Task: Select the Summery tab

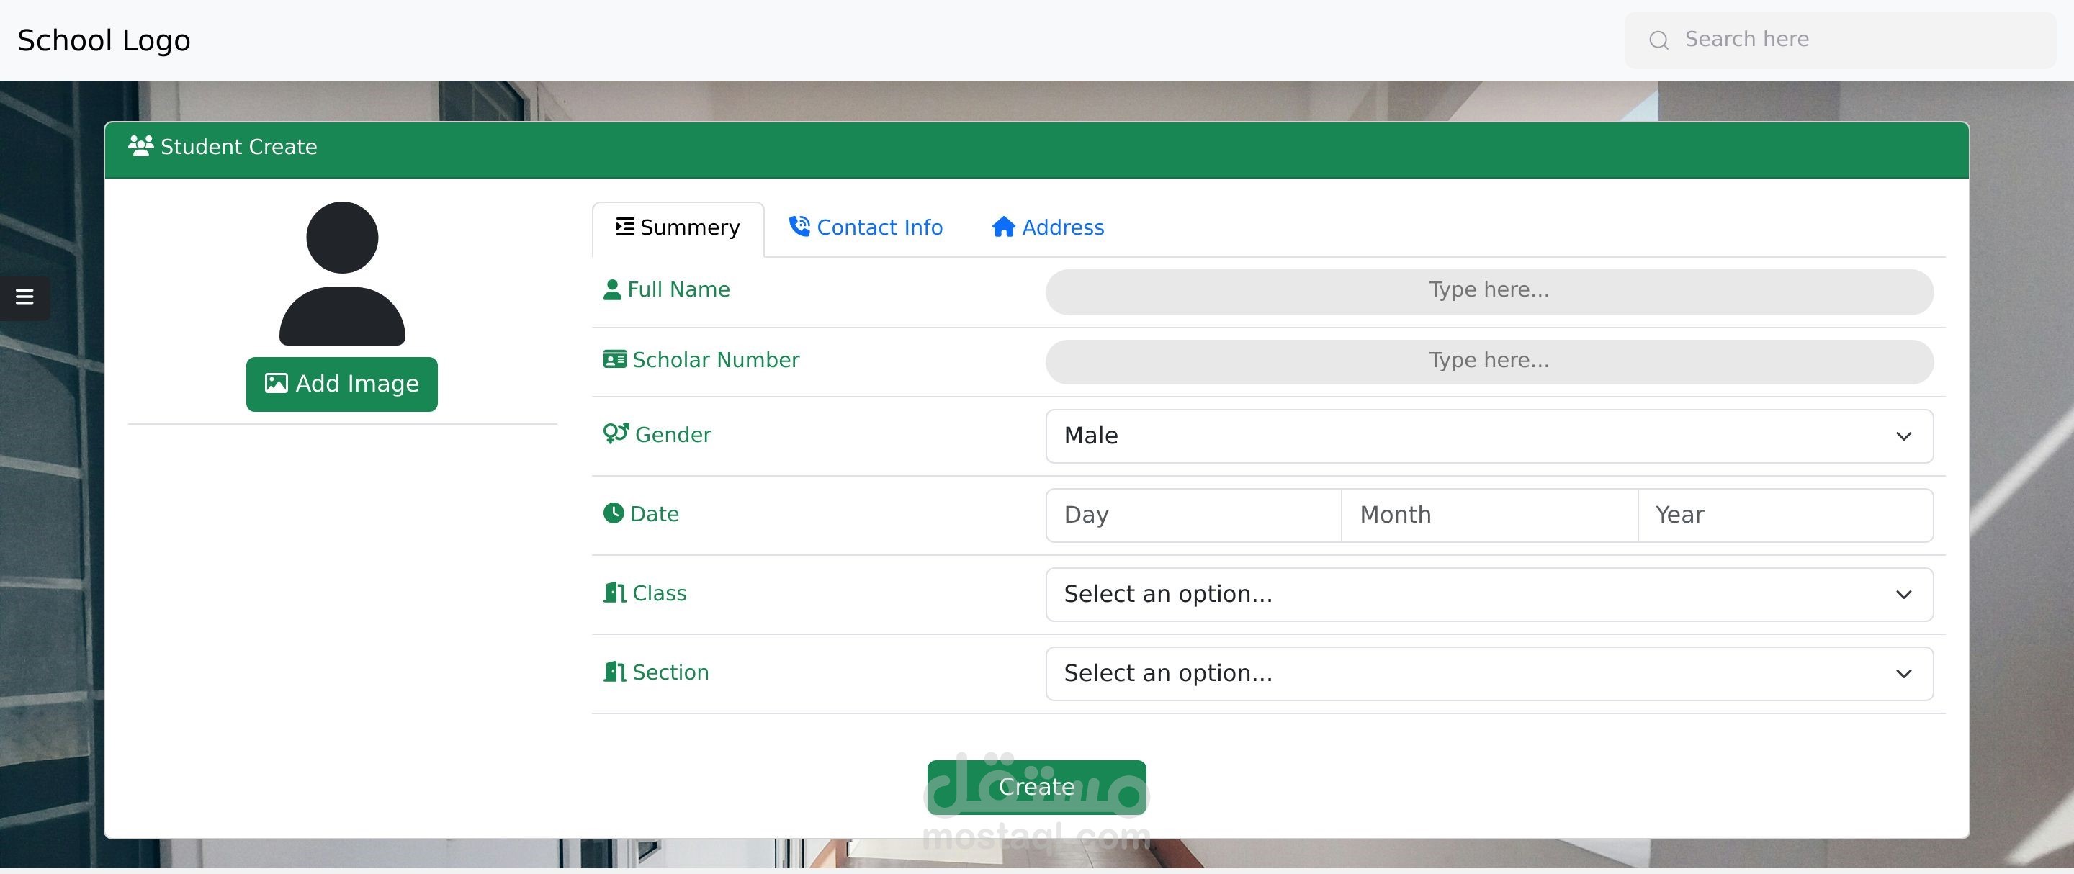Action: click(678, 227)
